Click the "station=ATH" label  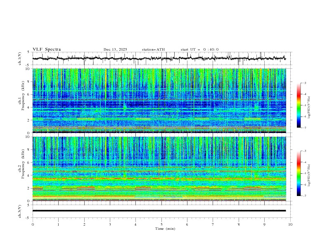(x=153, y=49)
